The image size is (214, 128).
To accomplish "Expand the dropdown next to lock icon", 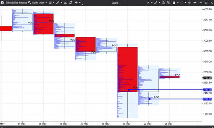I will 178,3.
